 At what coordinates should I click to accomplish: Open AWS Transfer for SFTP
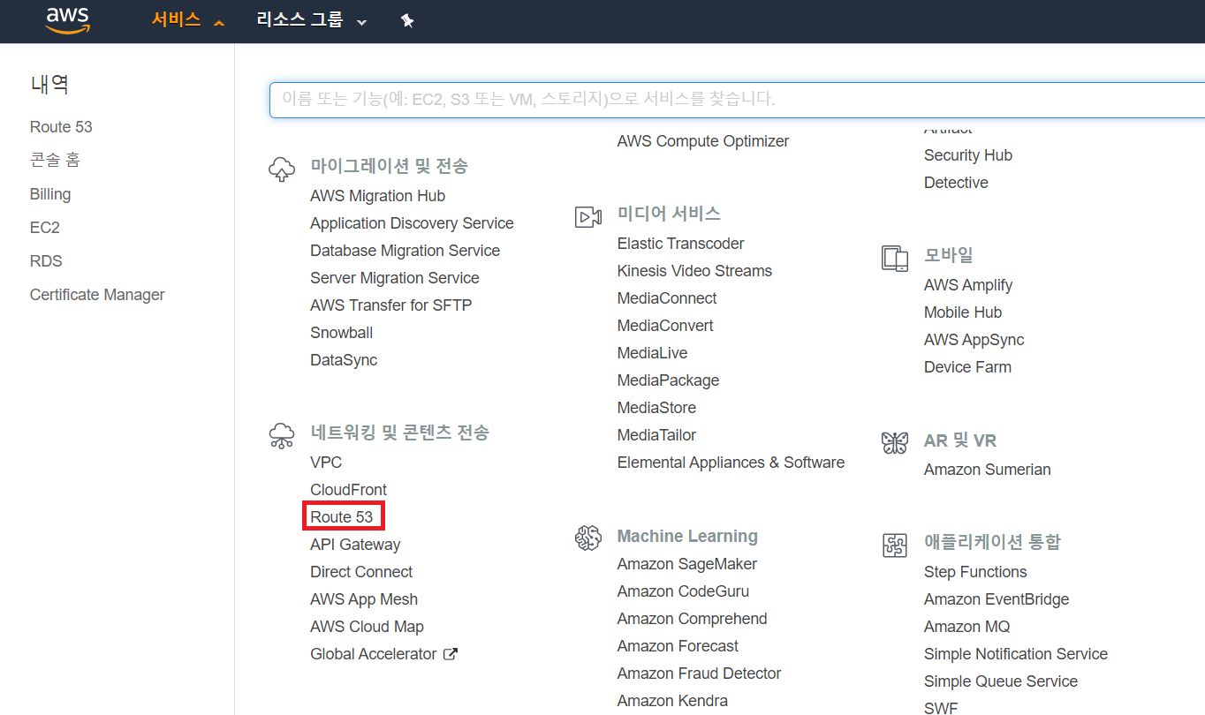[390, 305]
